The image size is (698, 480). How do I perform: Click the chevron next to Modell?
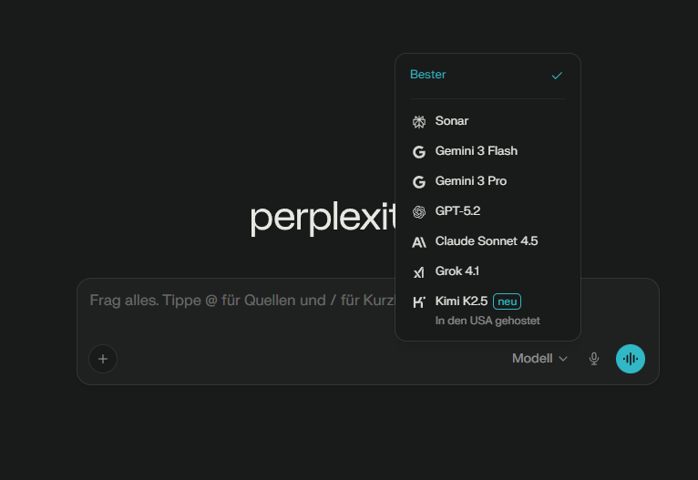tap(563, 359)
